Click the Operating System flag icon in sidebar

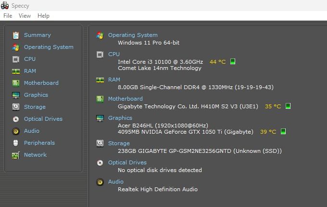pos(16,47)
